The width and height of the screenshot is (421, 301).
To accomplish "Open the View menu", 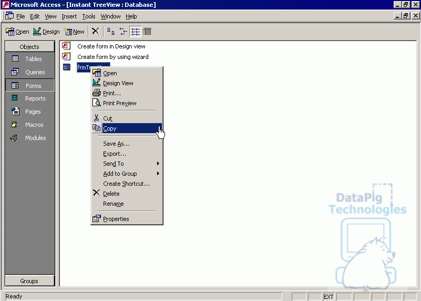I will [50, 16].
